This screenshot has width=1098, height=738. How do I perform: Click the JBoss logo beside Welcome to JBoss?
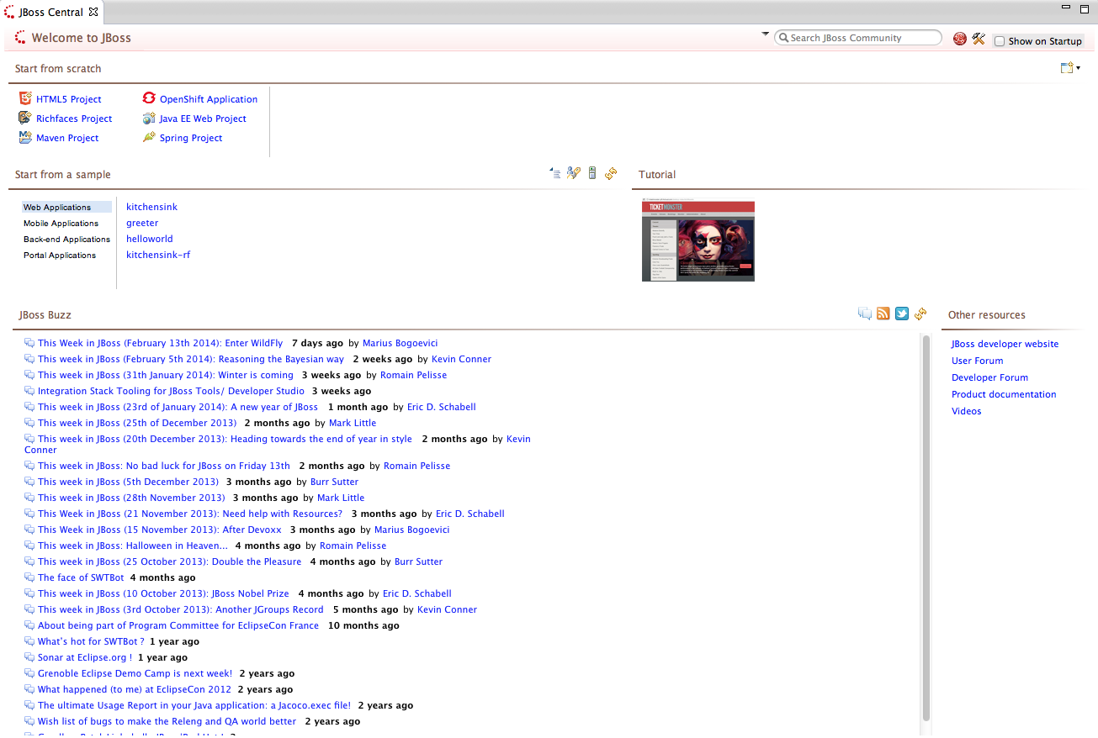tap(21, 37)
